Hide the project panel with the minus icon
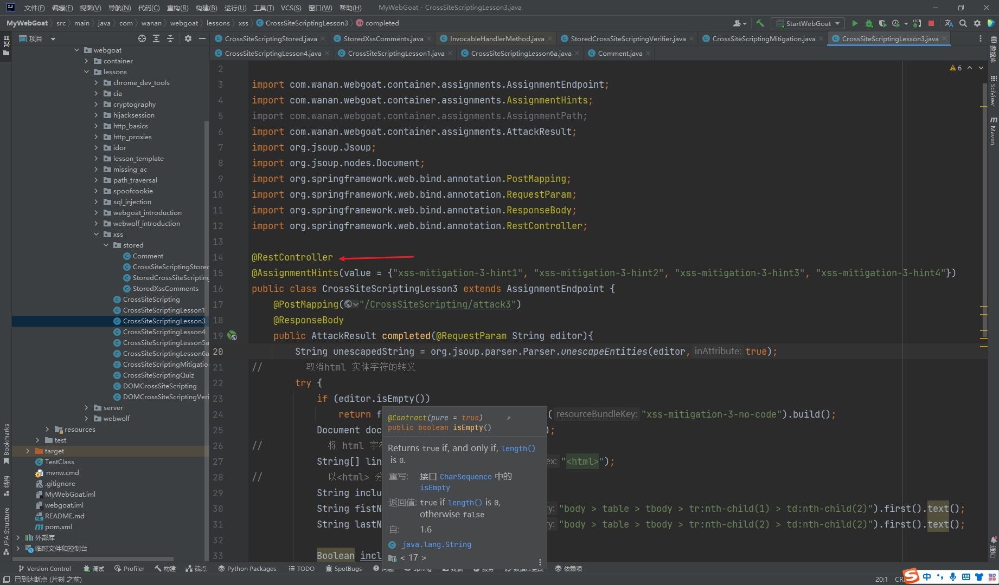 click(202, 38)
